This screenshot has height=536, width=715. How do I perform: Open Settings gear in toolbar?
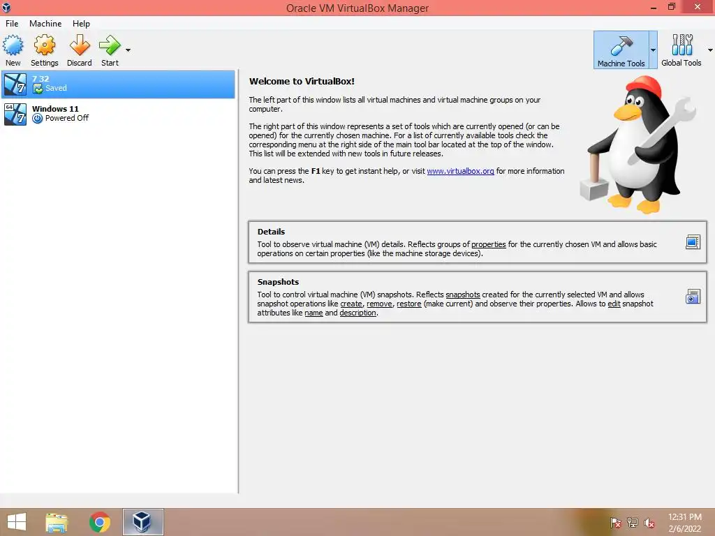[x=44, y=50]
